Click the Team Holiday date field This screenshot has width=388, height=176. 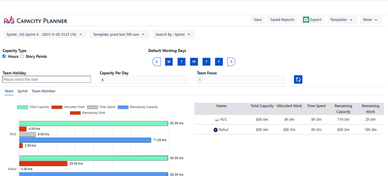pos(47,80)
